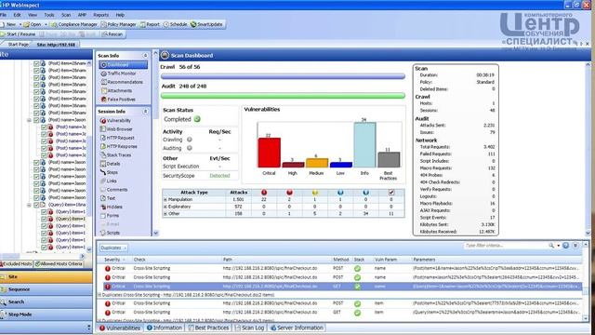Toggle checkbox of highlighted (Query) item=1 row

click(44, 219)
